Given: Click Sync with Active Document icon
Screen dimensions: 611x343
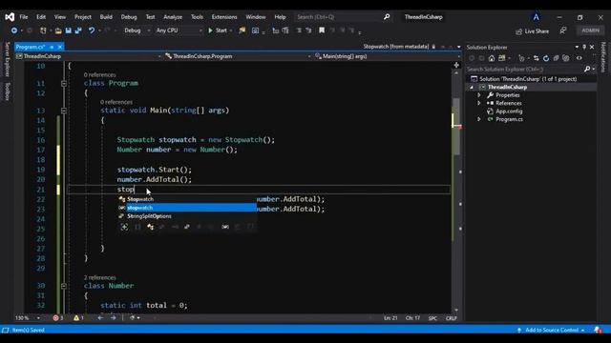Looking at the screenshot, I should pyautogui.click(x=537, y=58).
